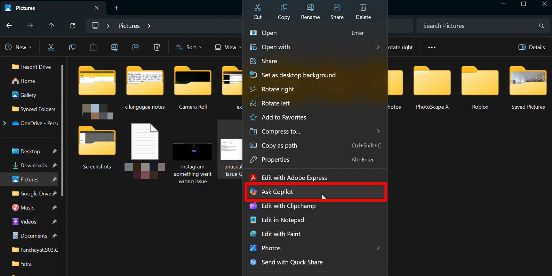The height and width of the screenshot is (276, 552).
Task: Click See more three dots button
Action: point(432,47)
